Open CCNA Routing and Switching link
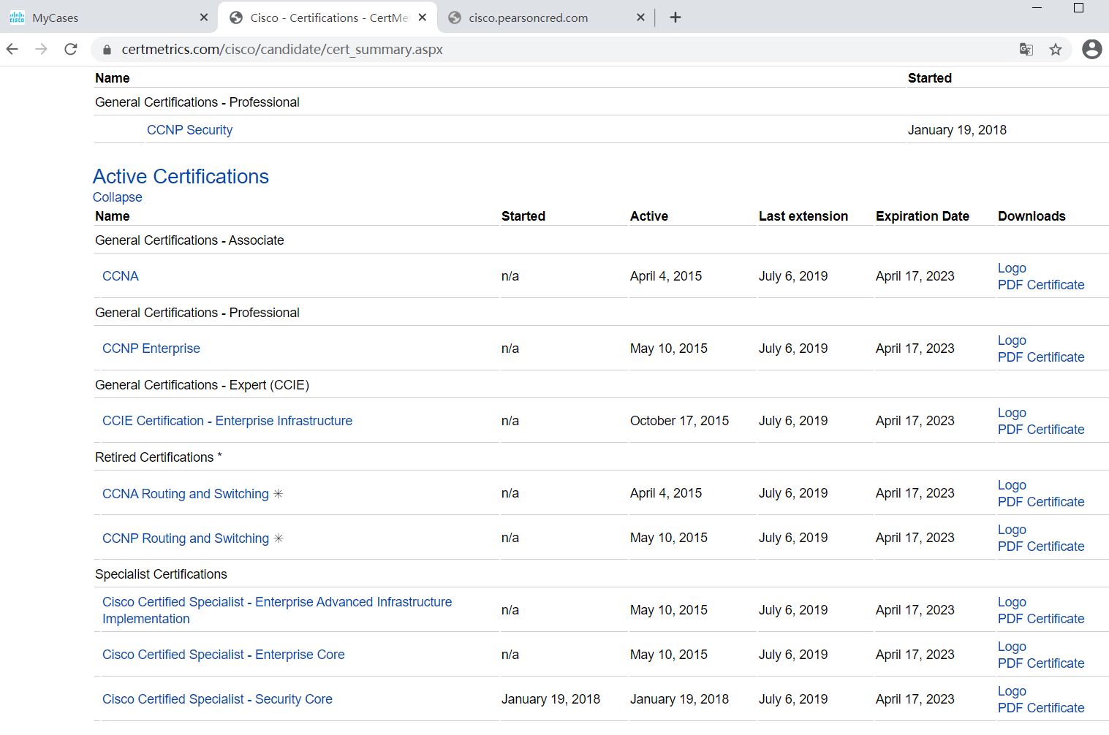 pos(186,494)
